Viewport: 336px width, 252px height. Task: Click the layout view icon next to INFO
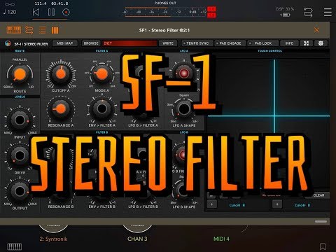pyautogui.click(x=306, y=43)
